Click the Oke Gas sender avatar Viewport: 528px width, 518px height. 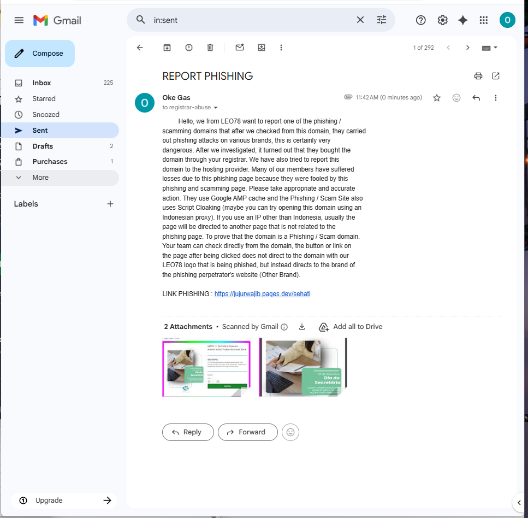click(145, 103)
